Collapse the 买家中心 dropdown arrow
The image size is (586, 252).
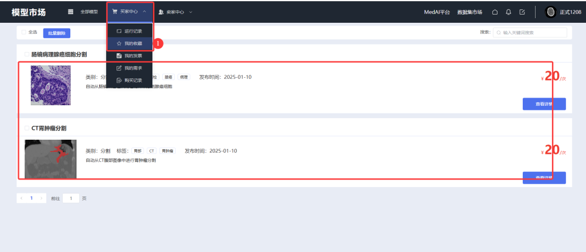coord(144,12)
